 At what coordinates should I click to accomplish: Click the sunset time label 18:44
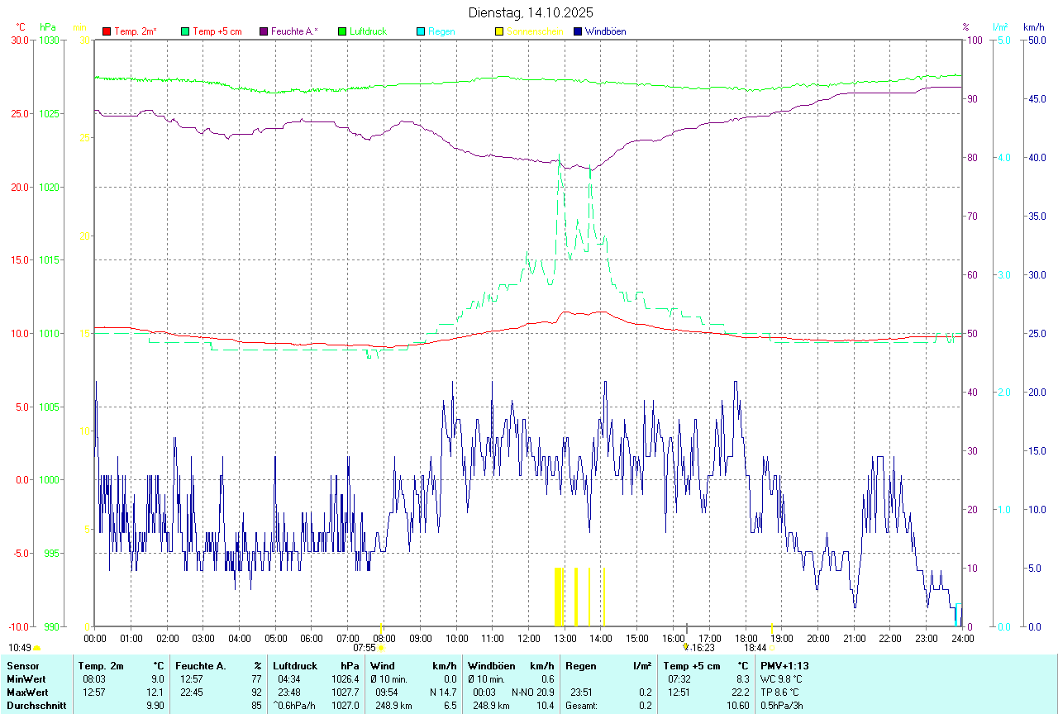tap(755, 648)
